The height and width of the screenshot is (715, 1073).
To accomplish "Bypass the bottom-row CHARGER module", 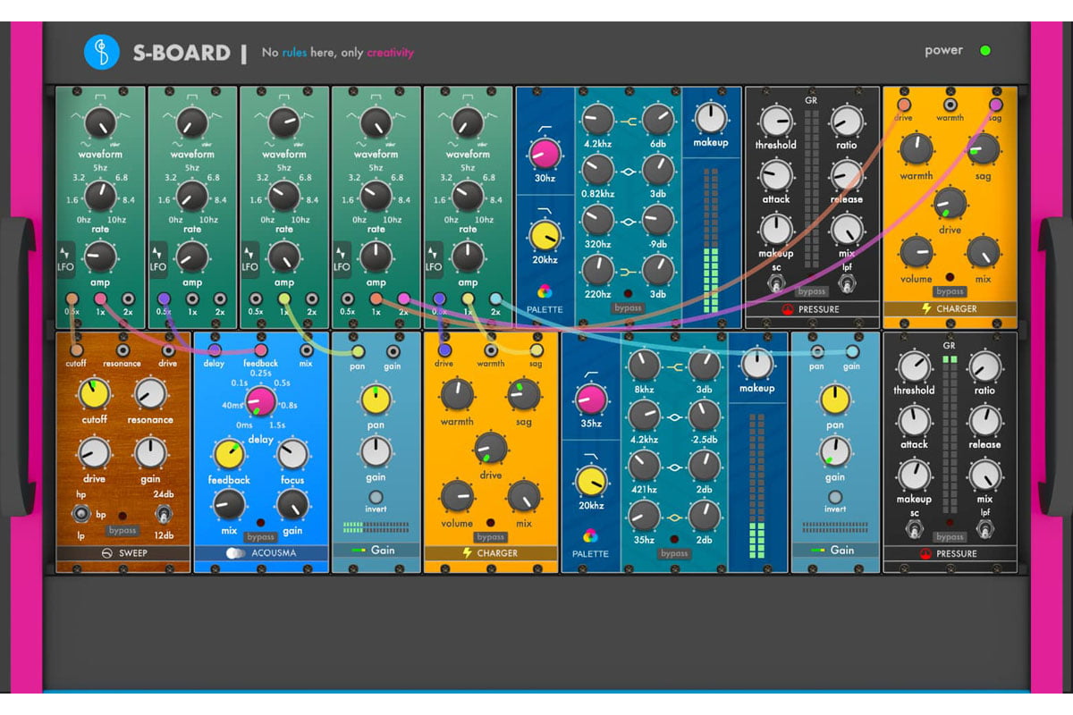I will pyautogui.click(x=490, y=537).
